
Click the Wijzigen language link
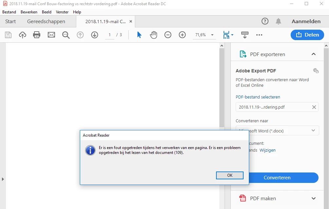[267, 150]
